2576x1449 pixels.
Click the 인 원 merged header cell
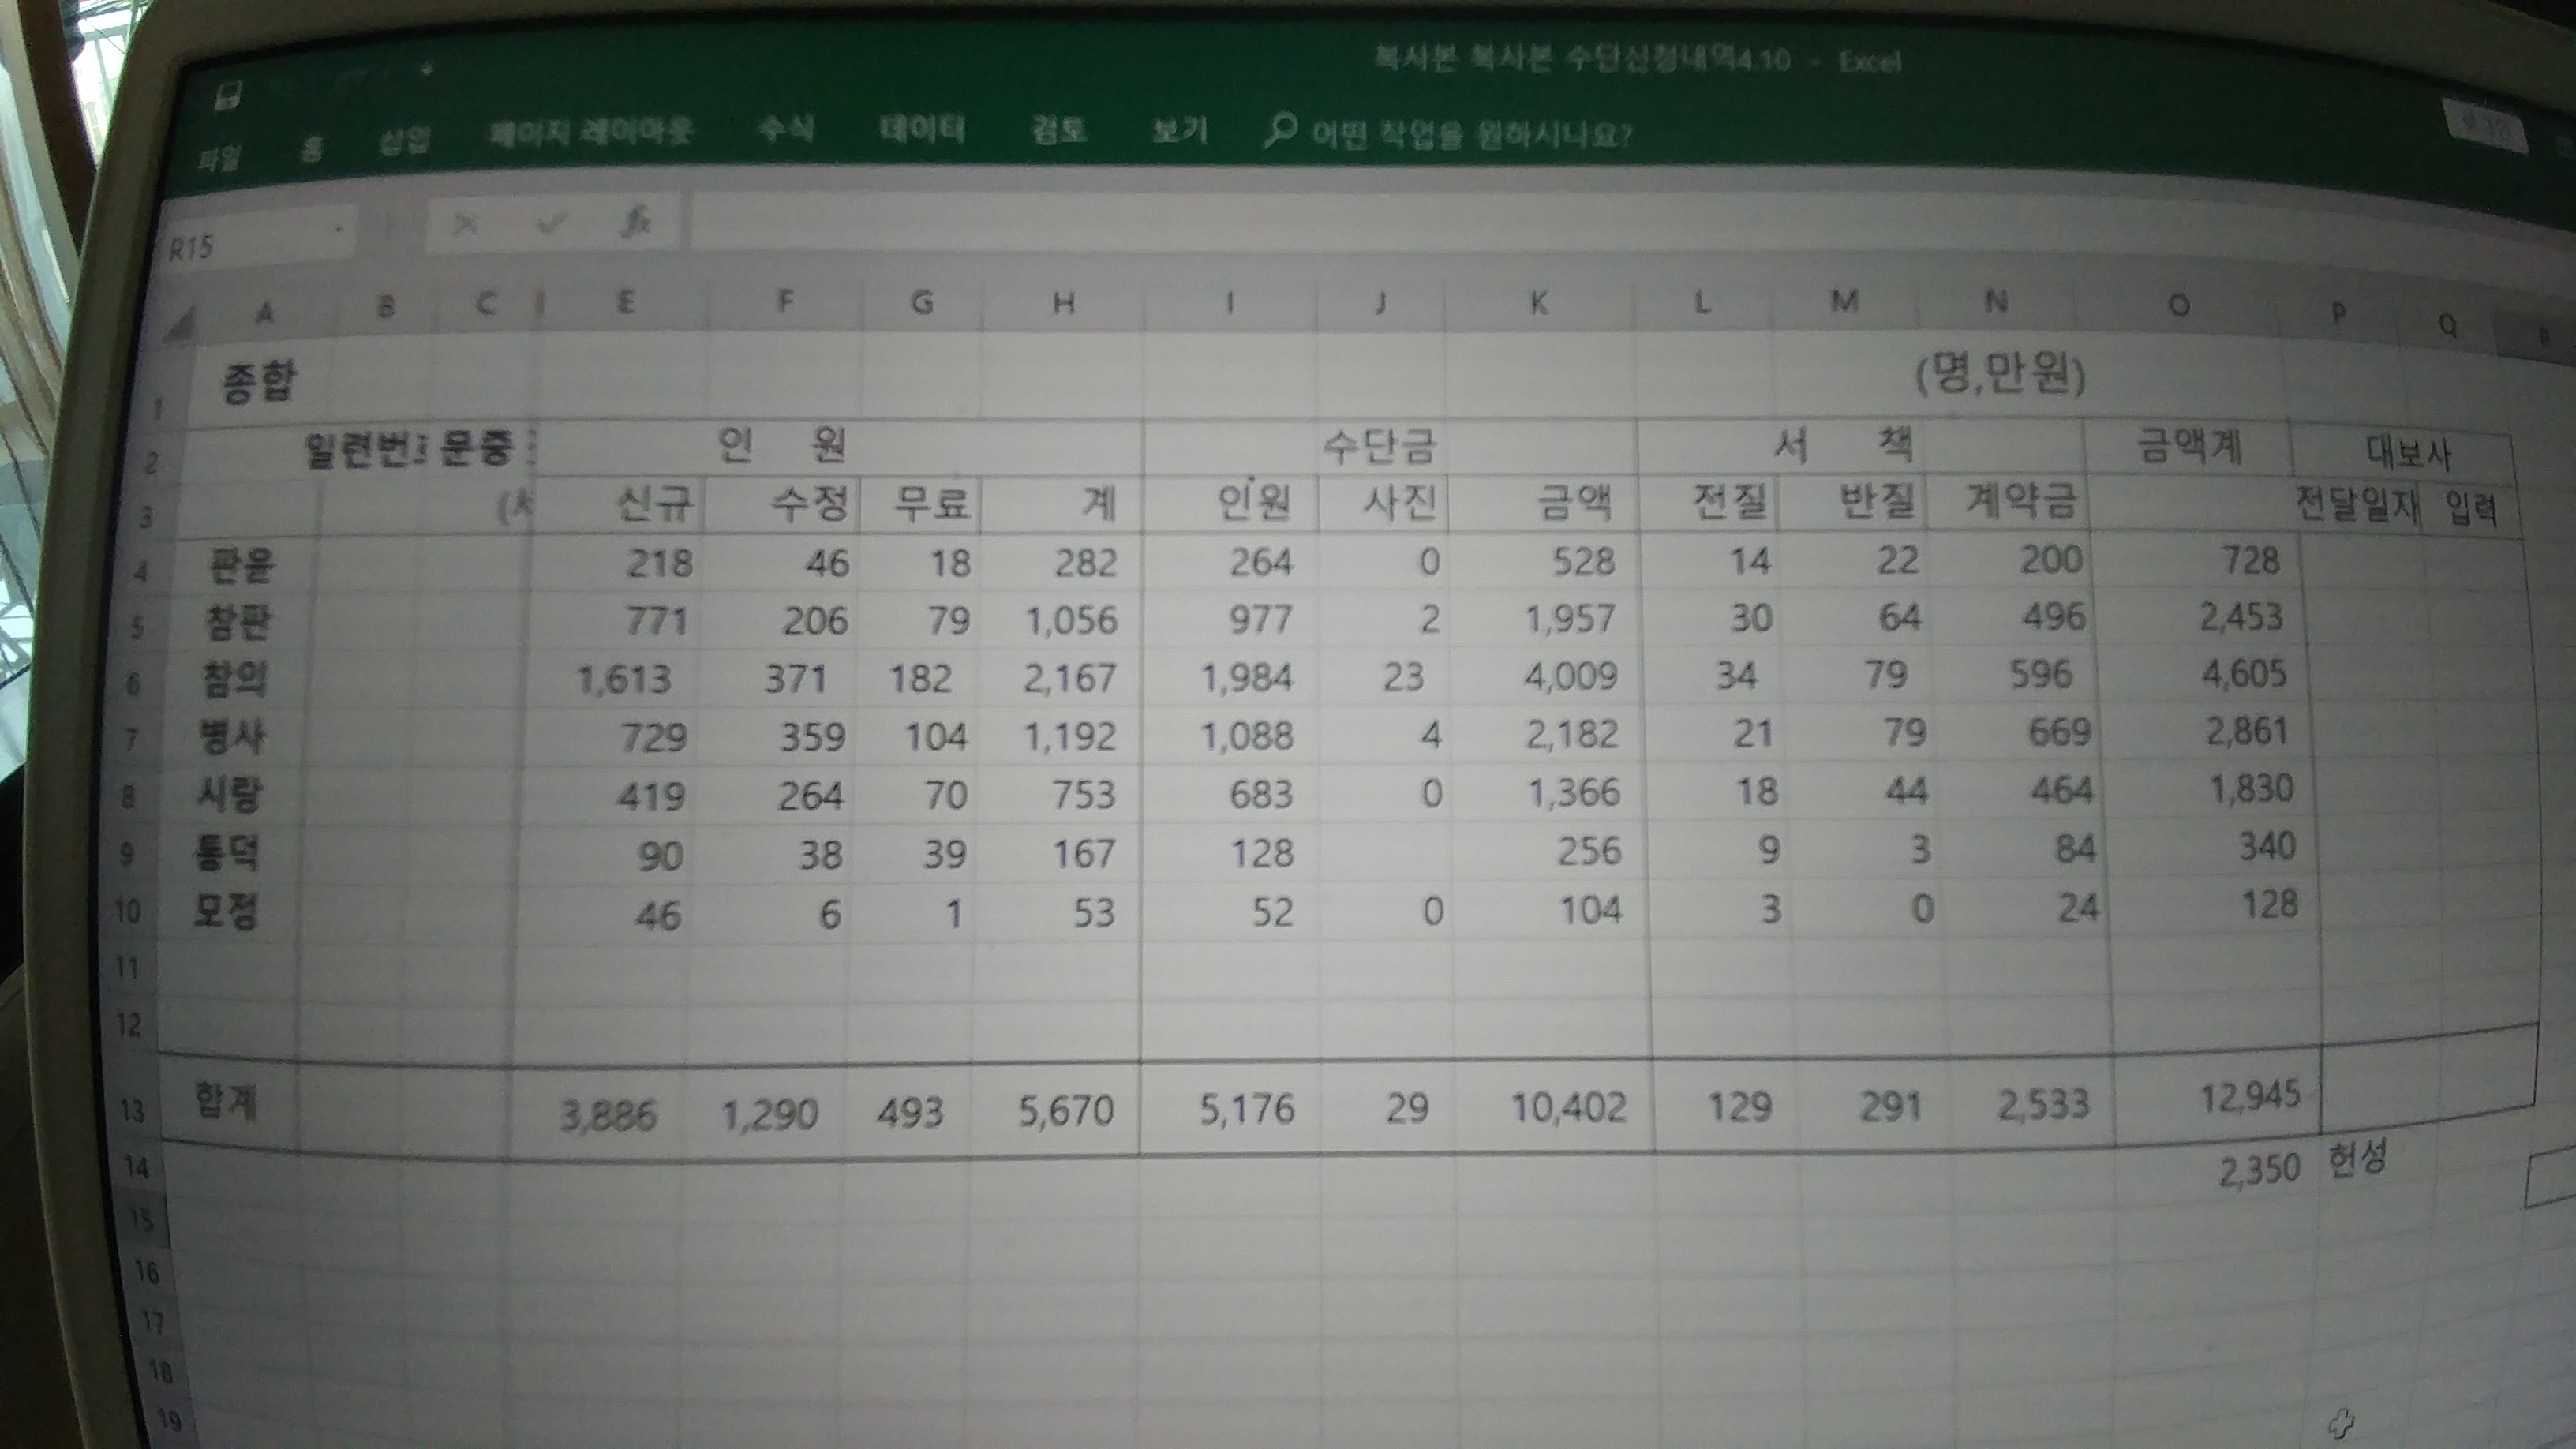783,445
